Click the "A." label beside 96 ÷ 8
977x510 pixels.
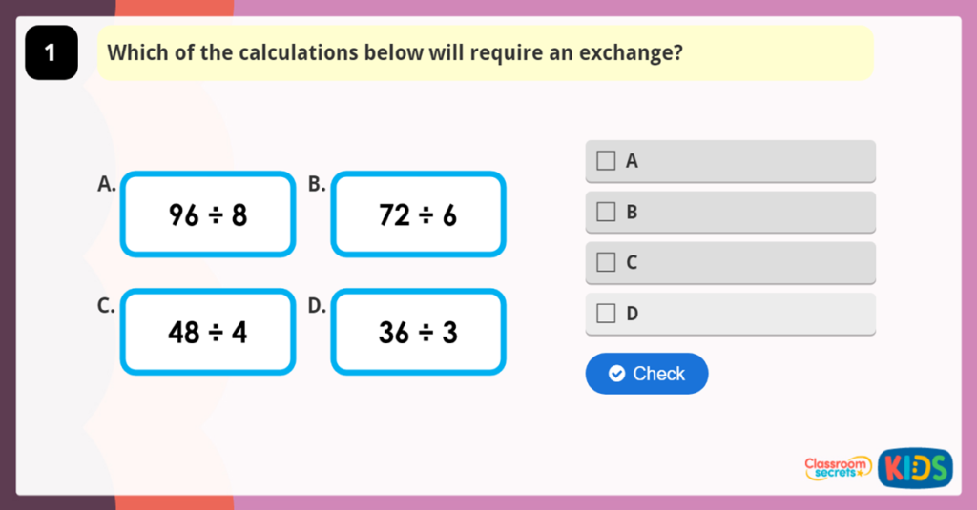(107, 185)
